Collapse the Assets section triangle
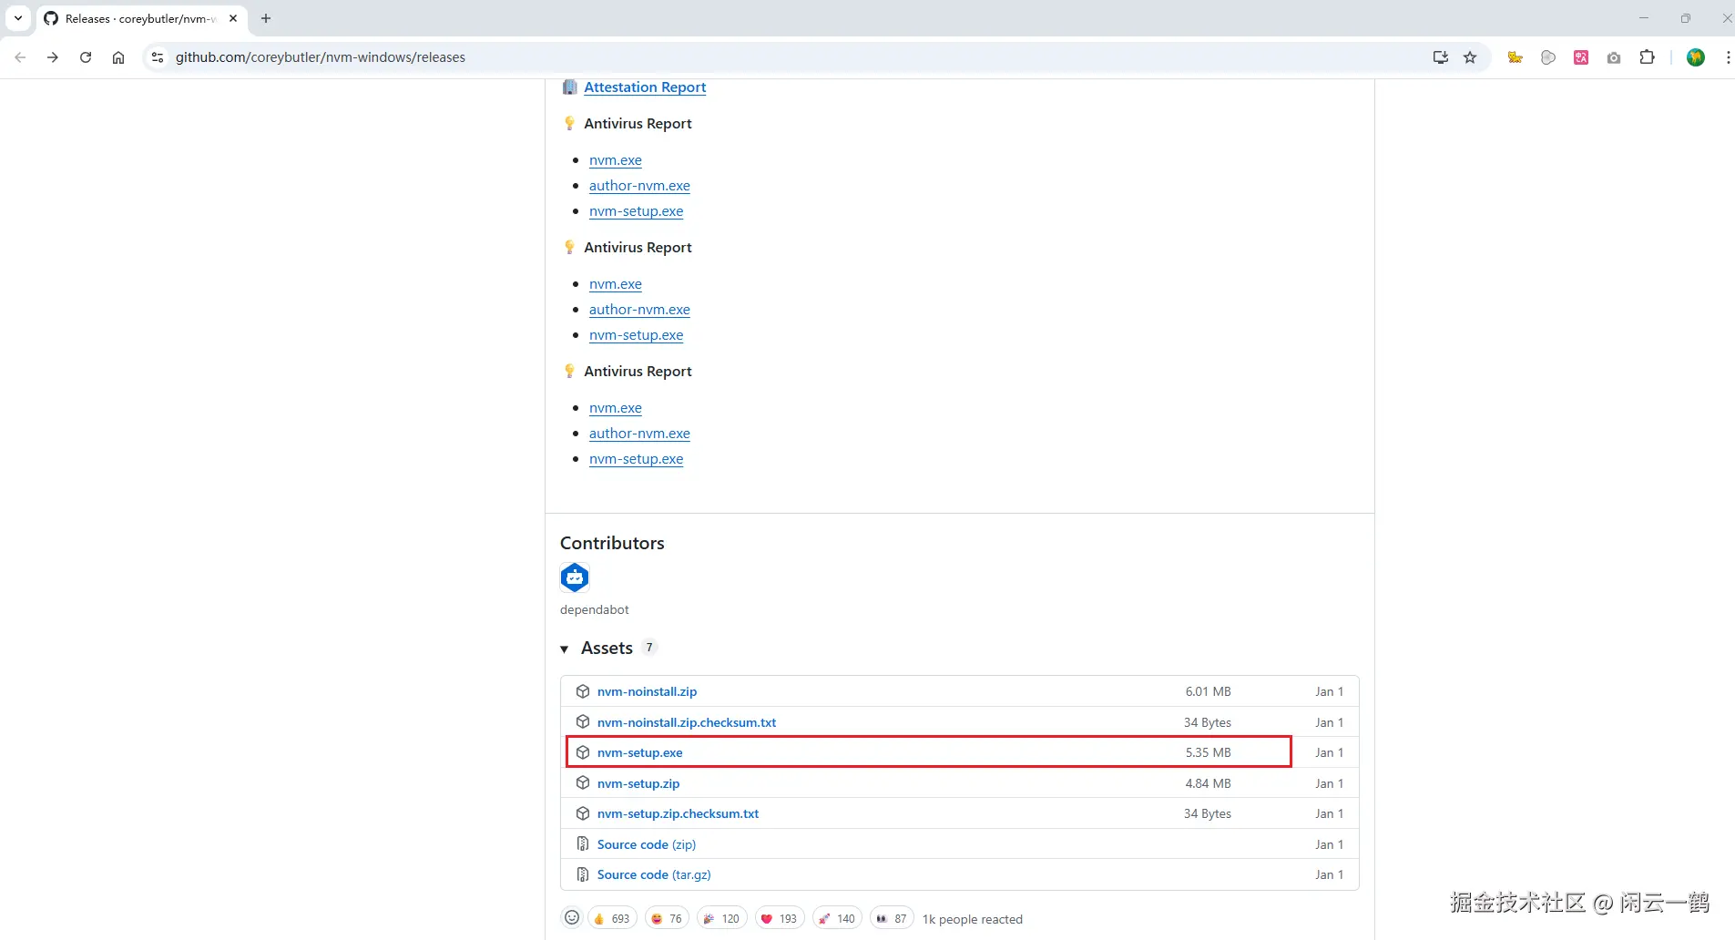The width and height of the screenshot is (1735, 940). (565, 649)
